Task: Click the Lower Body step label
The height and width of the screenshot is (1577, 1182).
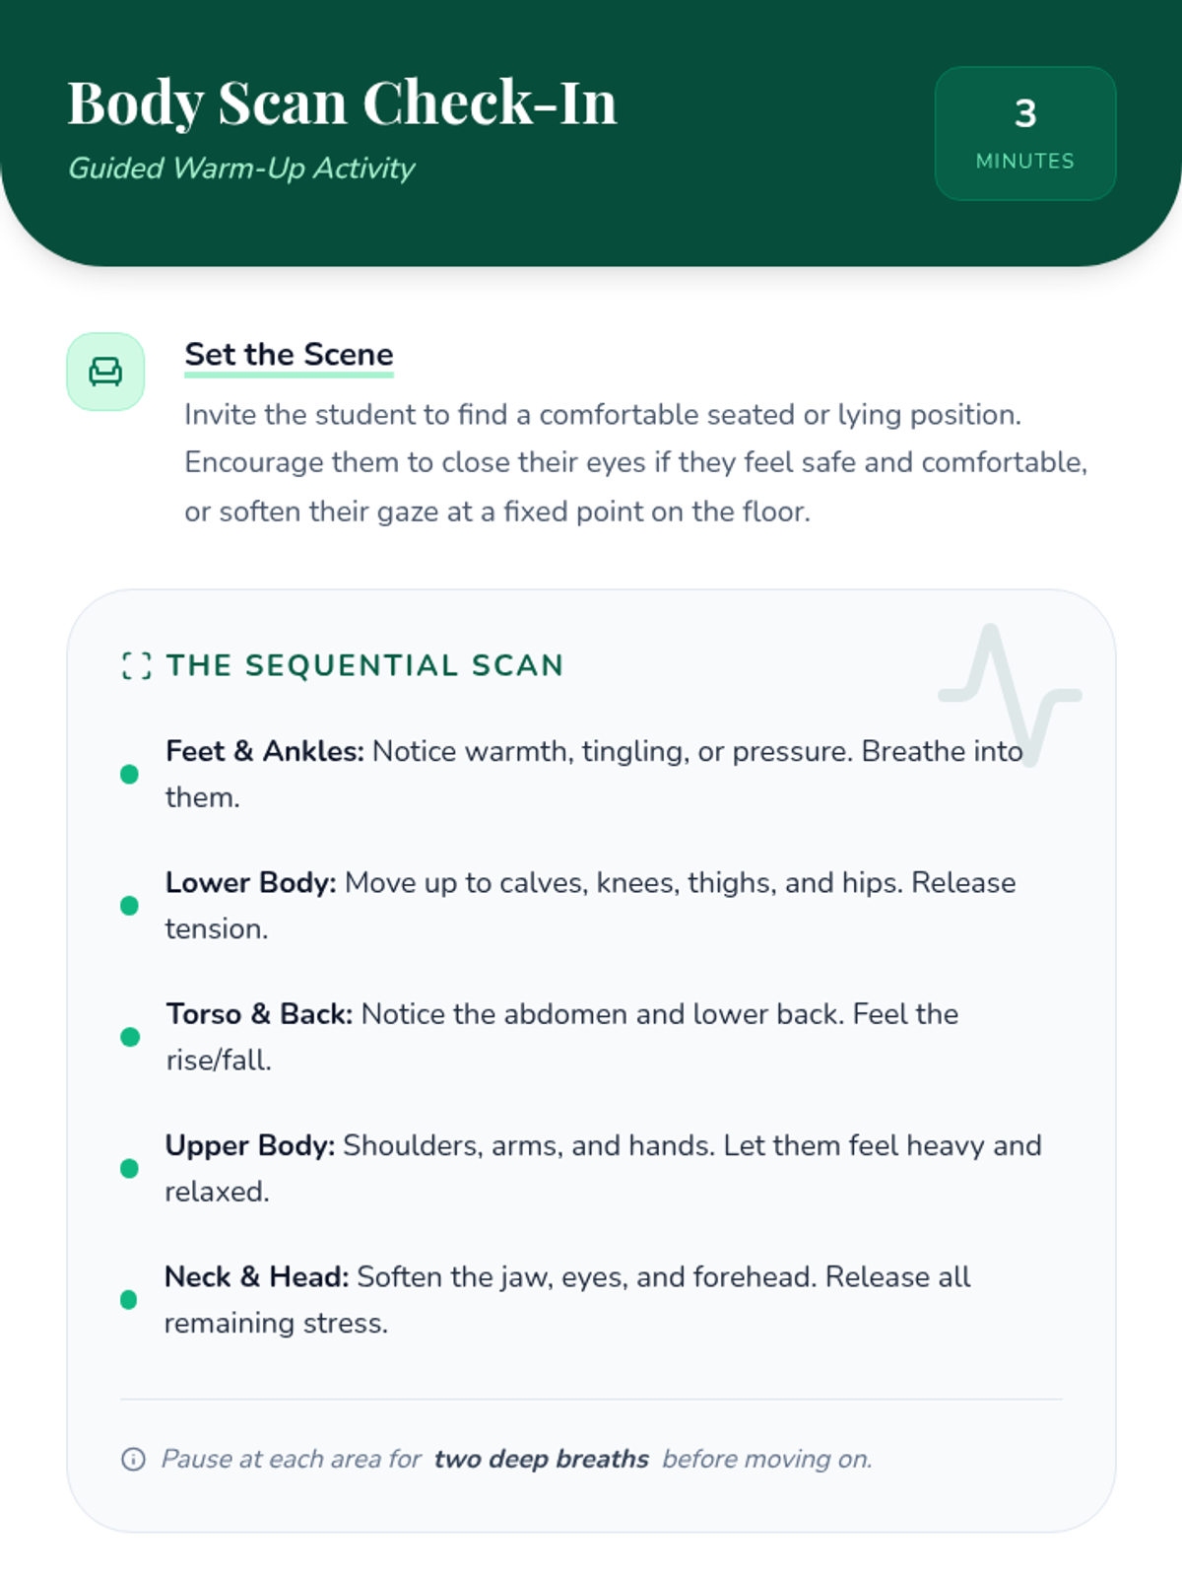Action: [251, 883]
